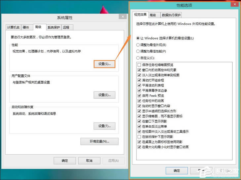Click 设置(T)... under 启动和故障恢复
The width and height of the screenshot is (241, 180).
[104, 126]
